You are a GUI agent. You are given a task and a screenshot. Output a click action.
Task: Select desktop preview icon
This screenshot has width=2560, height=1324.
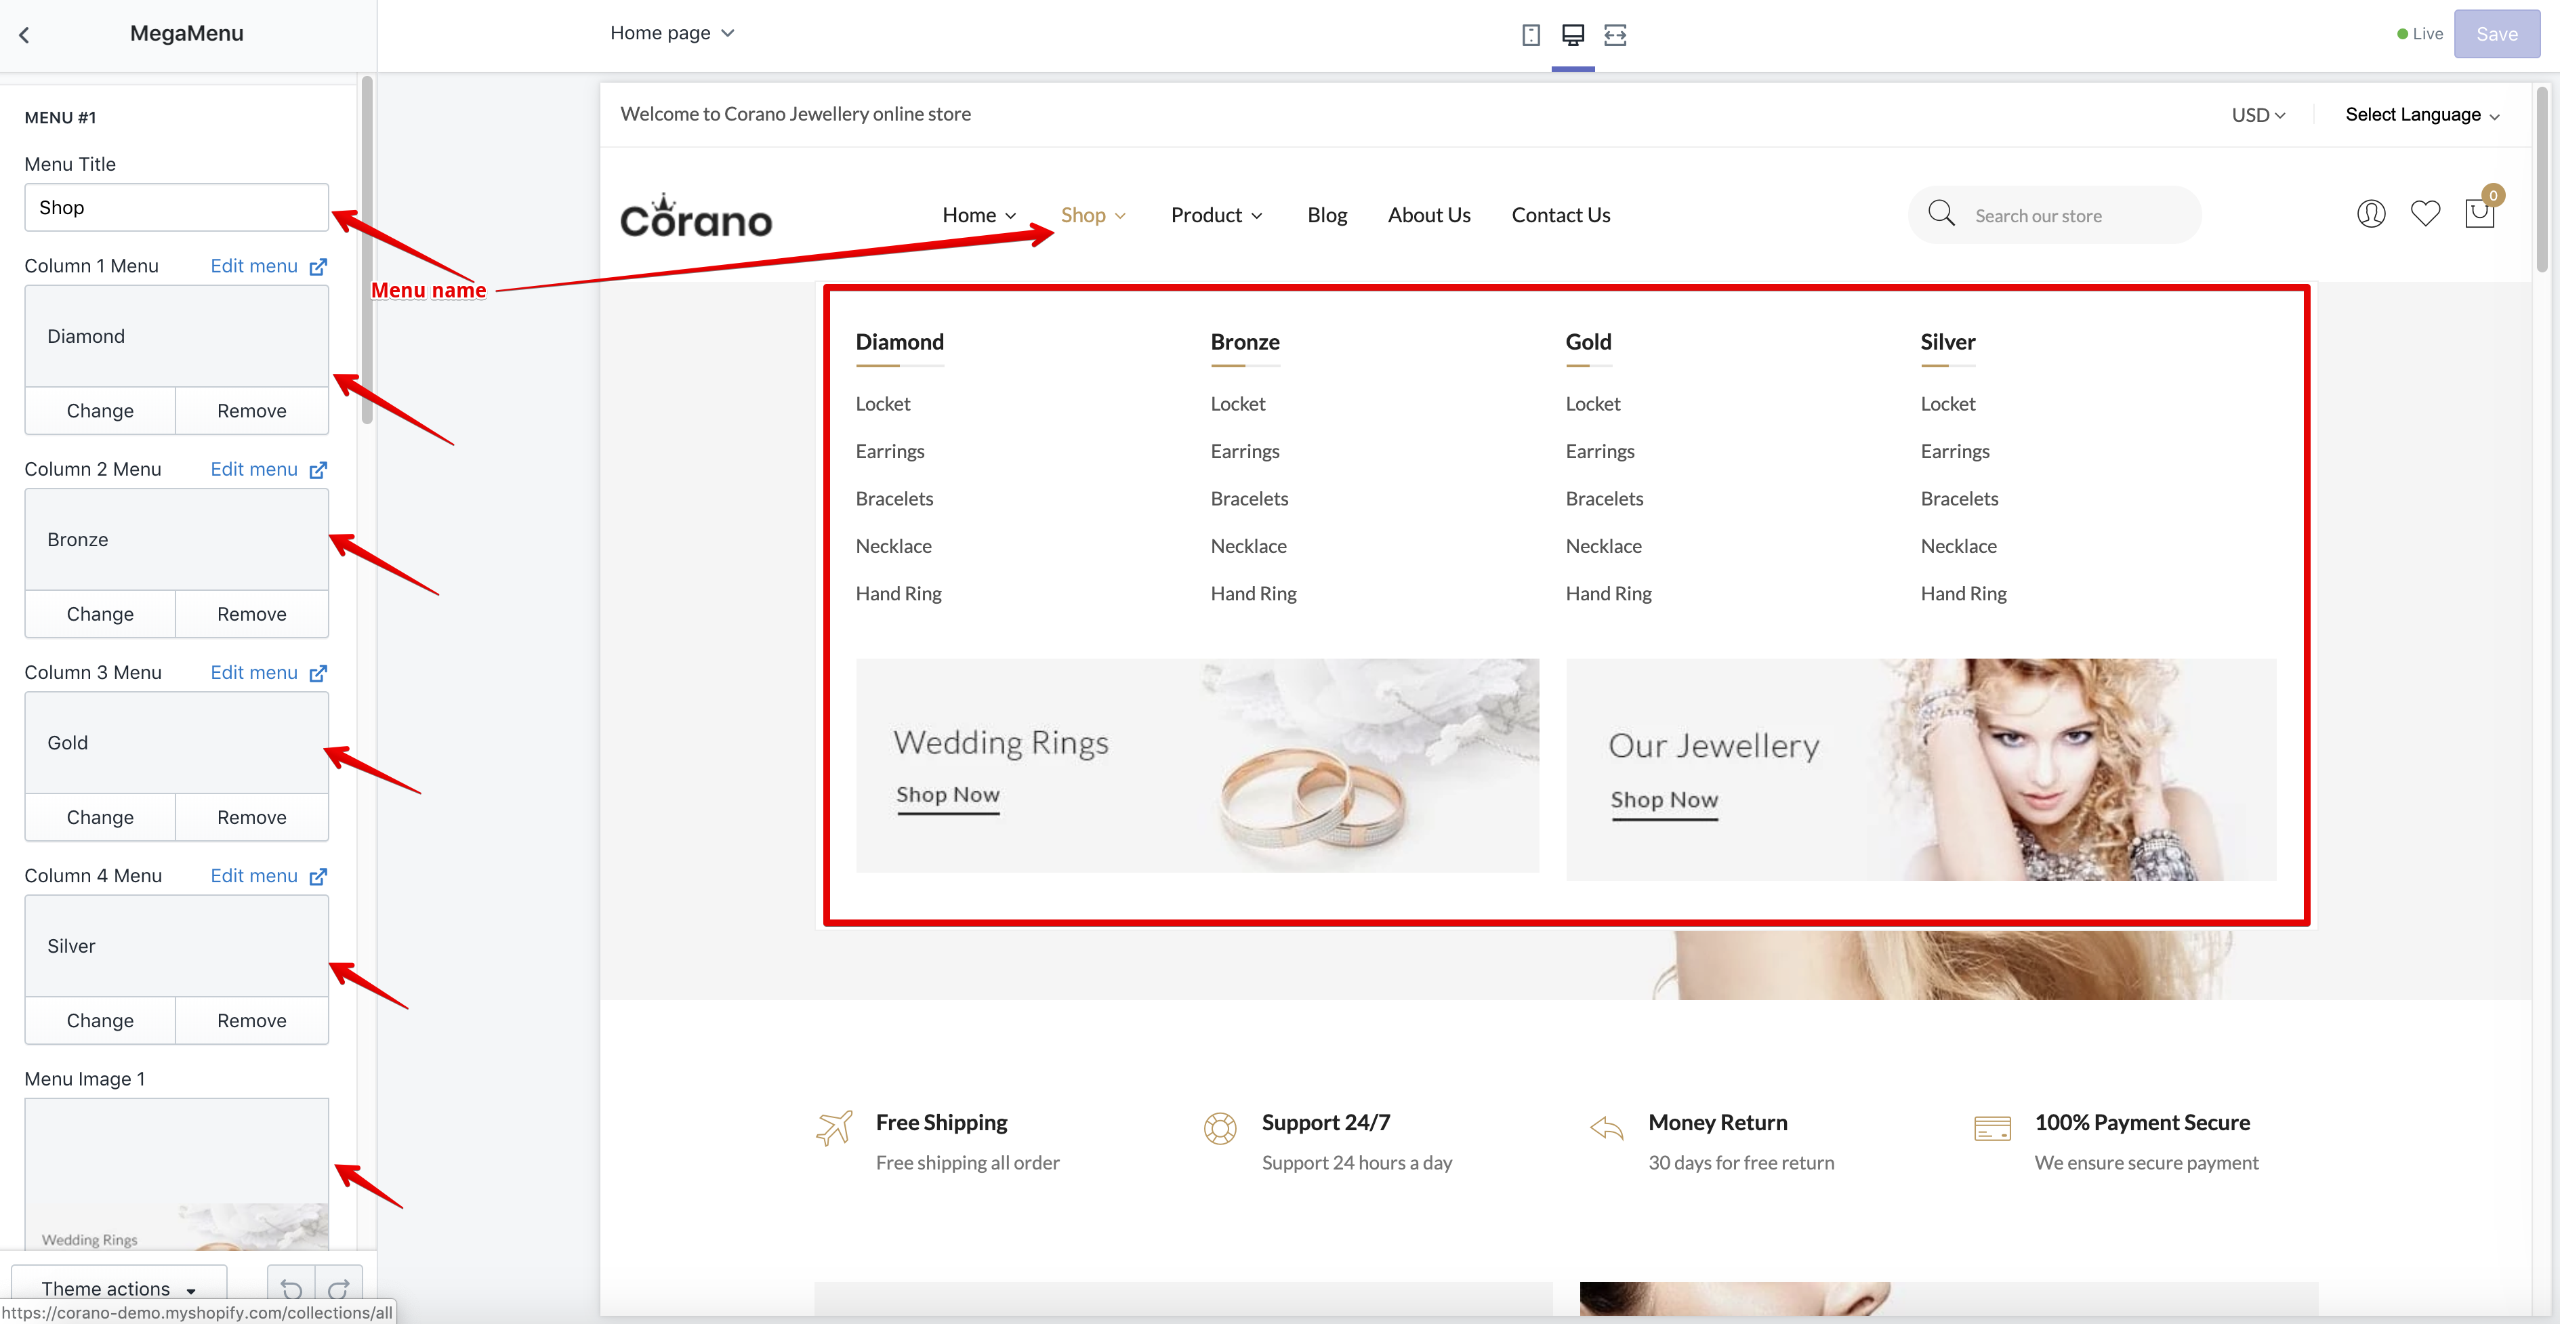tap(1572, 35)
